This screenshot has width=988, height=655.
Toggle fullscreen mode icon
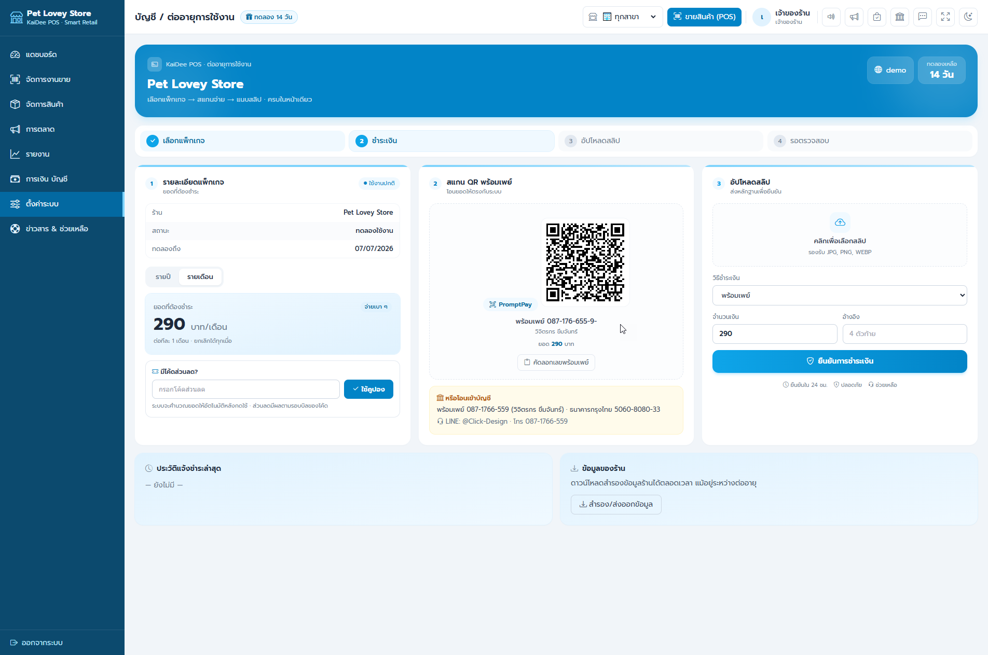click(945, 17)
